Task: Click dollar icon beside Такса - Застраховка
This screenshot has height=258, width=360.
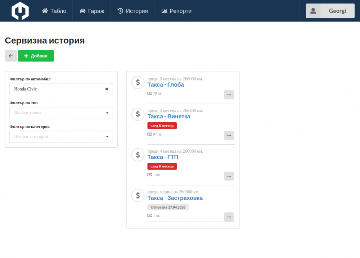Action: [138, 196]
